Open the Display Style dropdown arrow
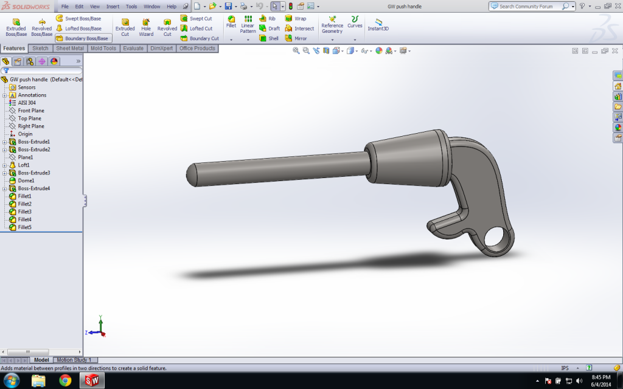Screen dimensions: 623x389 (358, 51)
